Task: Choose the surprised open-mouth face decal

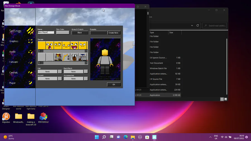Action: 50,45
